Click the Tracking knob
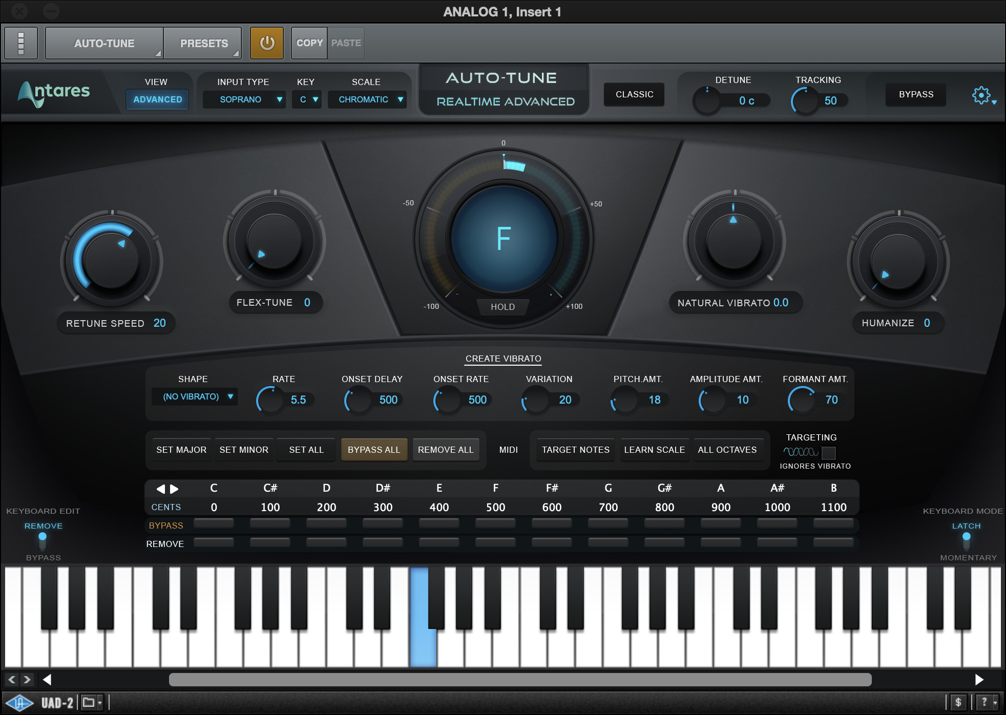The height and width of the screenshot is (715, 1006). 805,100
